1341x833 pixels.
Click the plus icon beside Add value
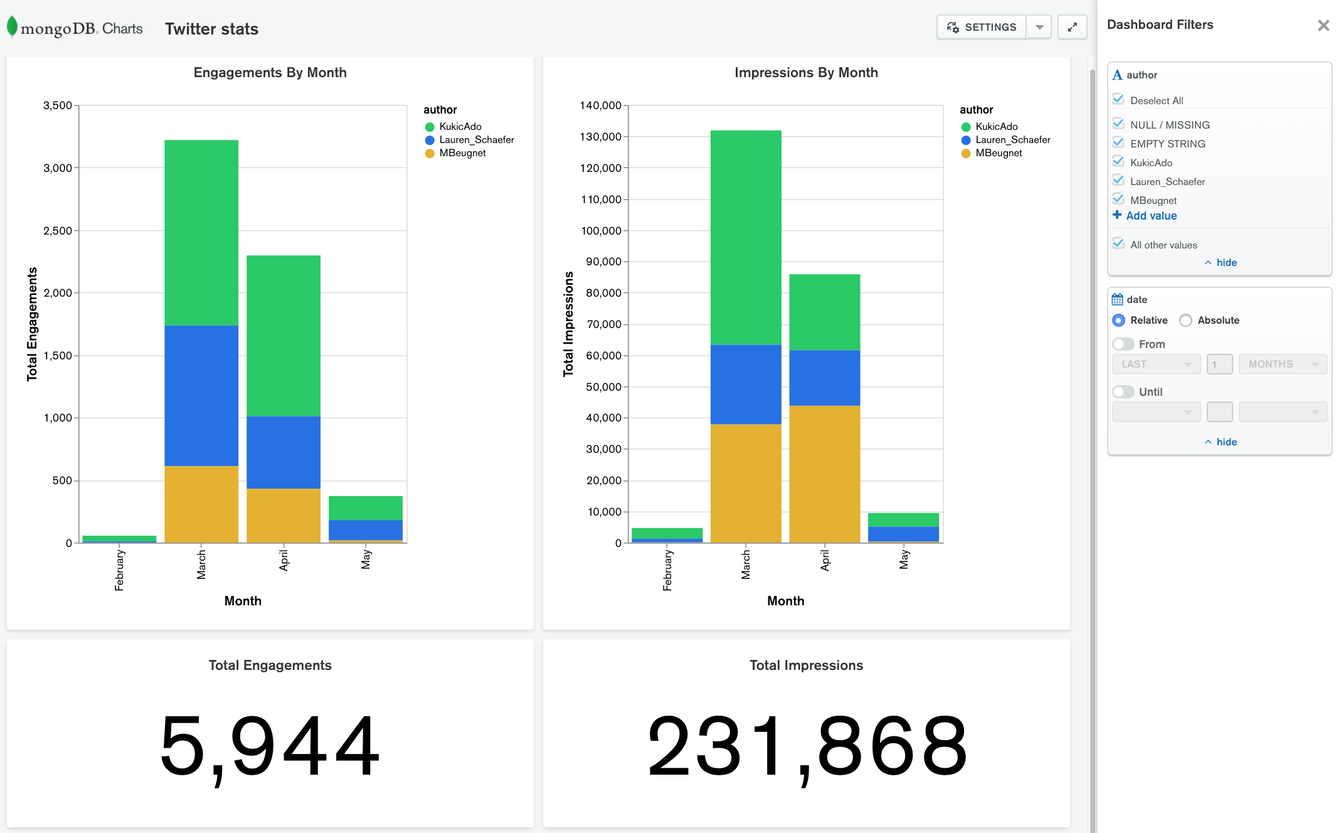coord(1116,215)
